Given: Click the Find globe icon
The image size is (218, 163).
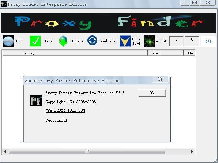Looking at the screenshot, I should (8, 41).
